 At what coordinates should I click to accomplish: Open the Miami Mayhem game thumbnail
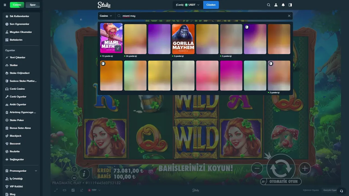(111, 38)
